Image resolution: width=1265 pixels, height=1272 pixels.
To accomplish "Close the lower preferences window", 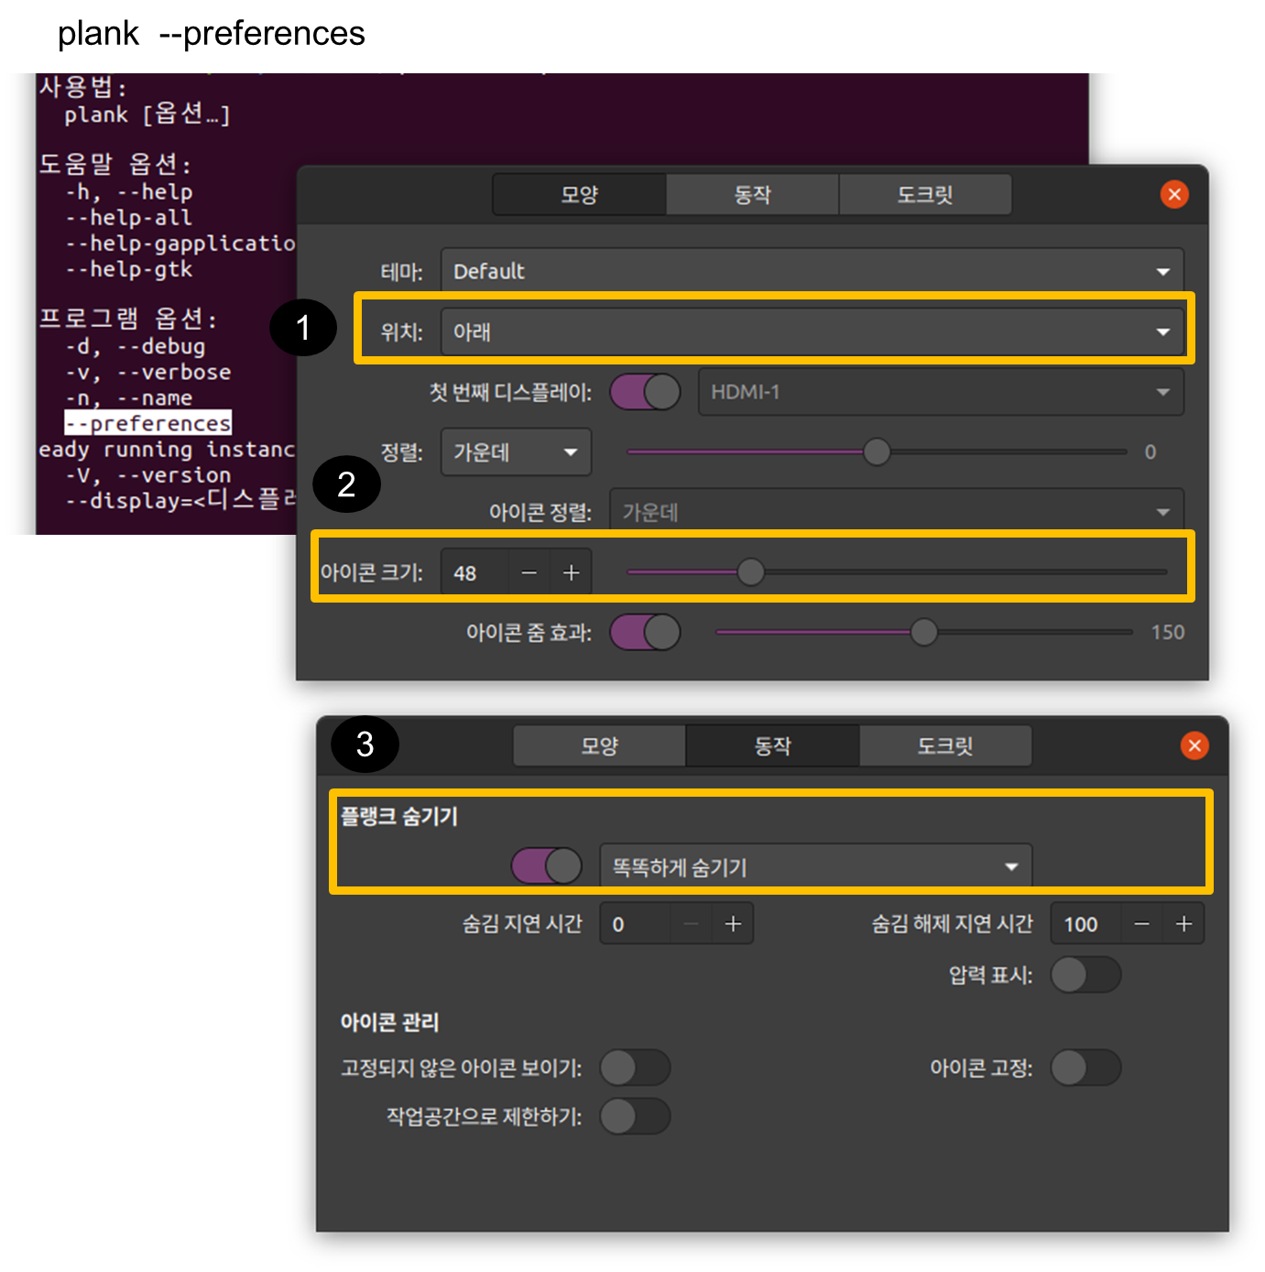I will [x=1194, y=745].
